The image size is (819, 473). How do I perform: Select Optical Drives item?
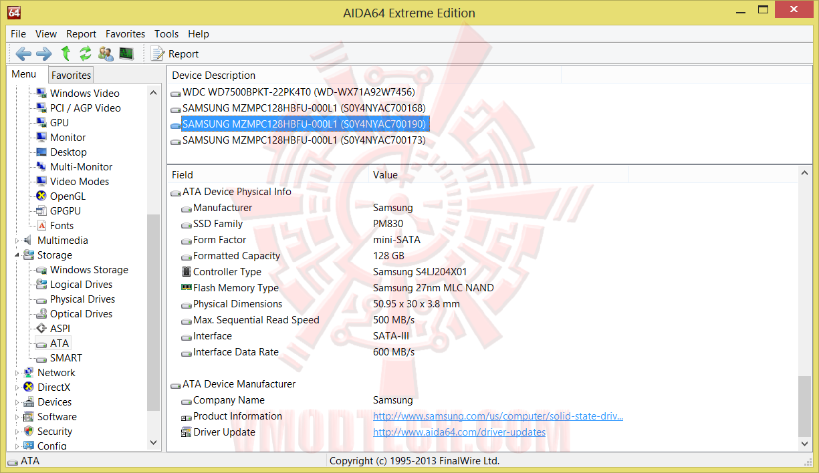81,314
